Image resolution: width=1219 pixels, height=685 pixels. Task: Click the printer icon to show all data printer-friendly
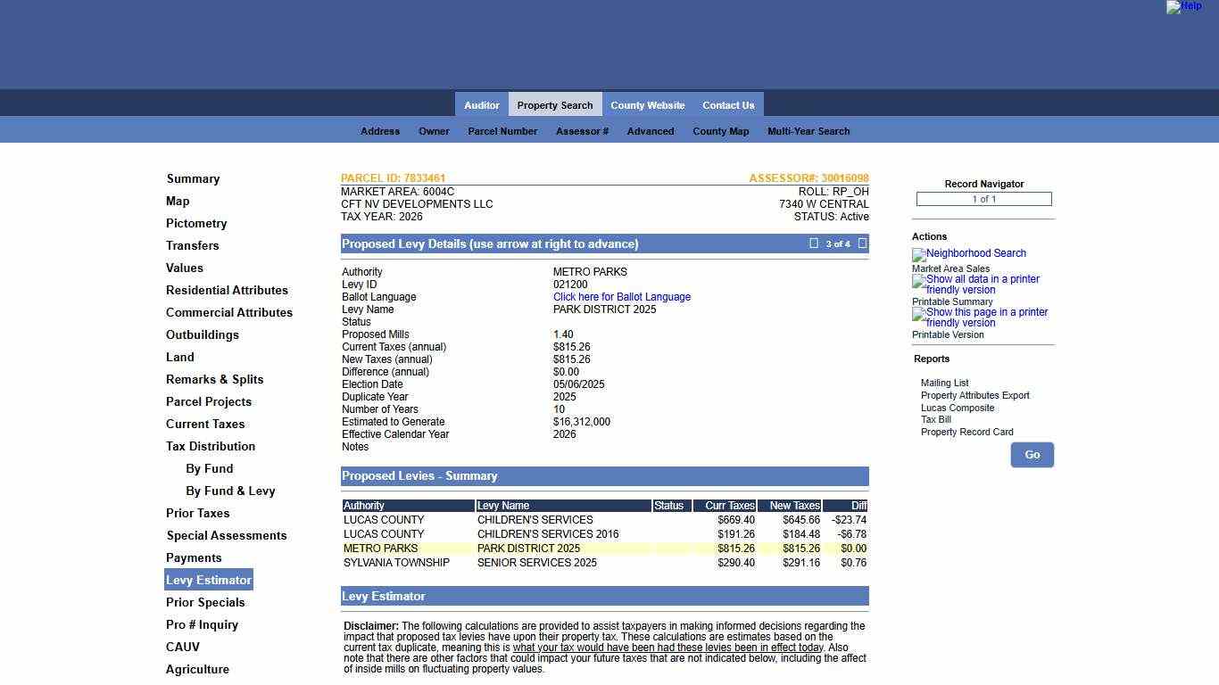click(916, 279)
